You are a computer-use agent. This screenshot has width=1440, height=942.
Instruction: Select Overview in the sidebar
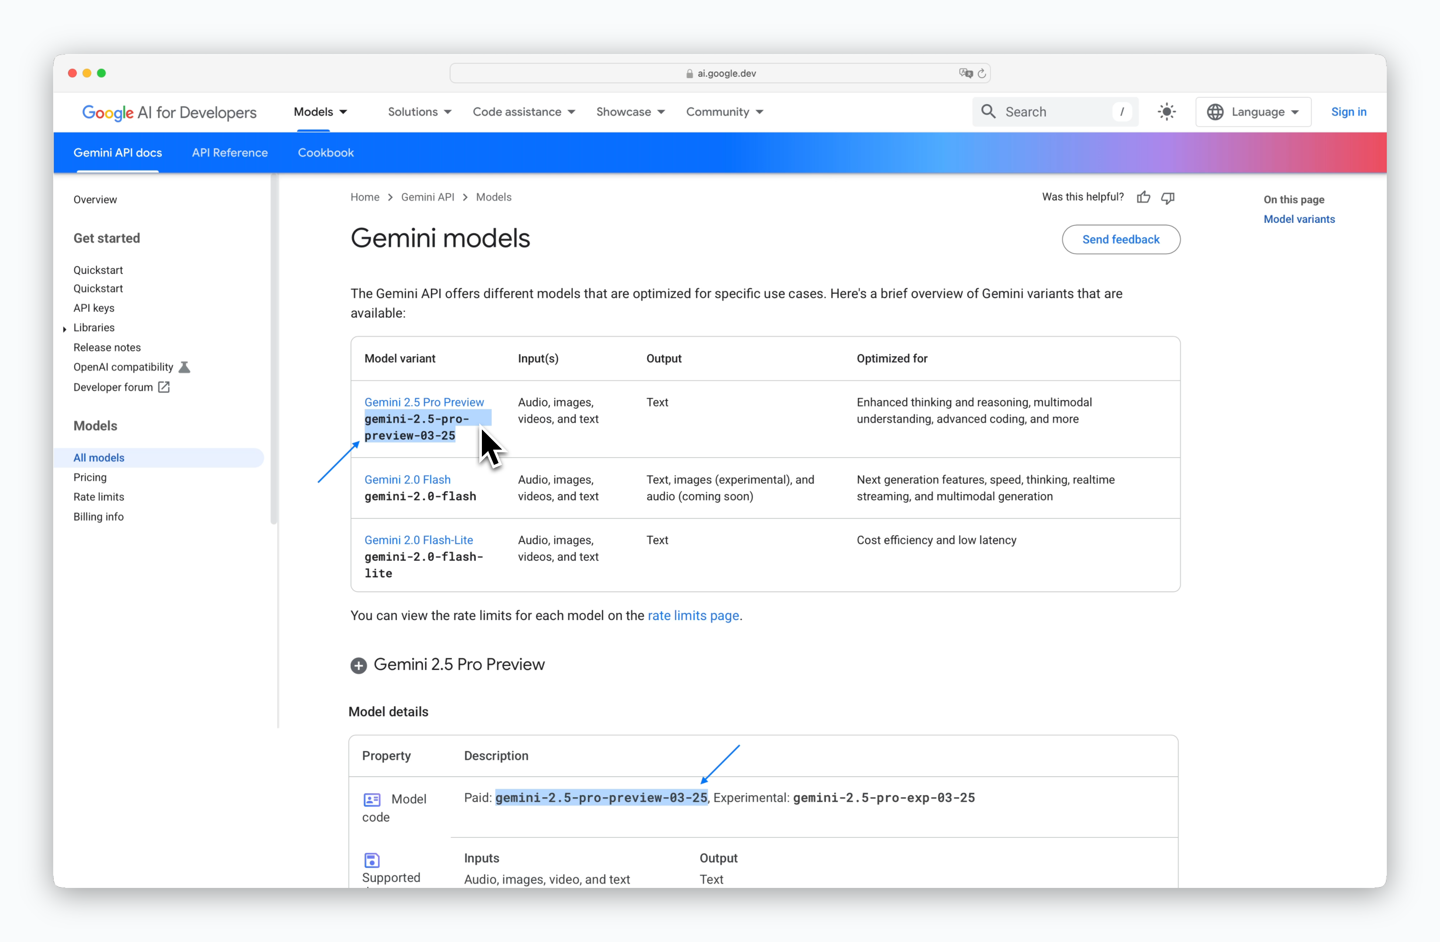click(x=95, y=200)
